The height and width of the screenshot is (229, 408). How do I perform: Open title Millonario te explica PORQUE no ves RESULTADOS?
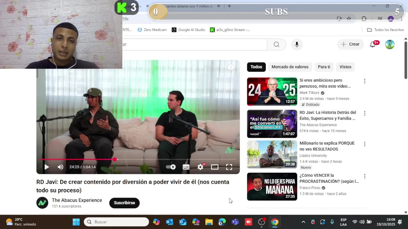tap(327, 146)
